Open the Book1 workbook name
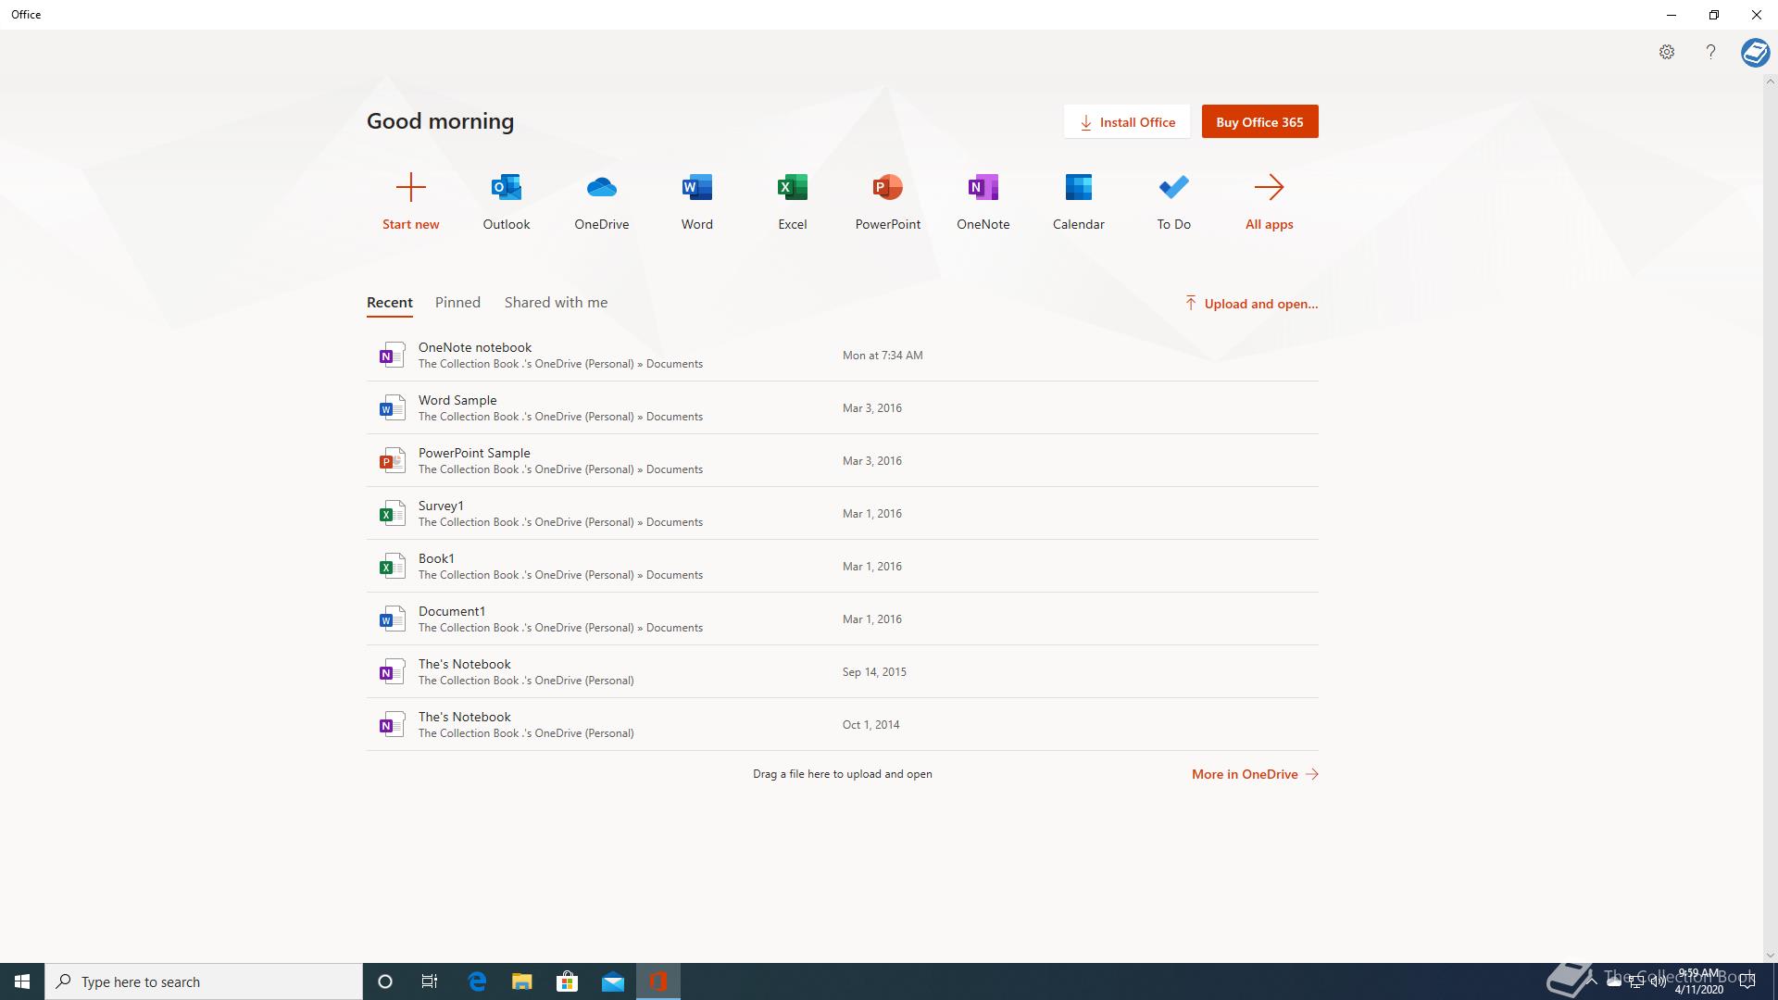This screenshot has height=1000, width=1778. pyautogui.click(x=436, y=559)
